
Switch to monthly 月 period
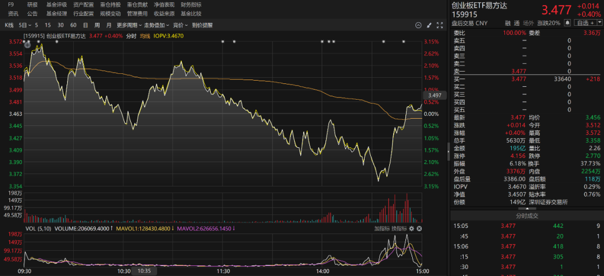coord(108,25)
